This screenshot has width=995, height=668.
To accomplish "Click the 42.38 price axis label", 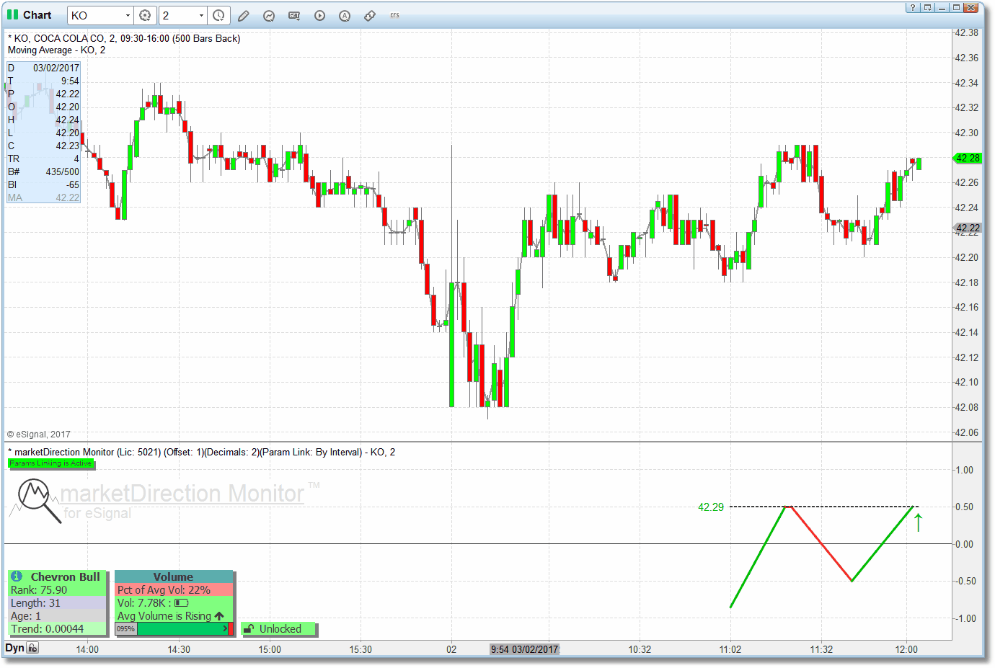I will (966, 32).
